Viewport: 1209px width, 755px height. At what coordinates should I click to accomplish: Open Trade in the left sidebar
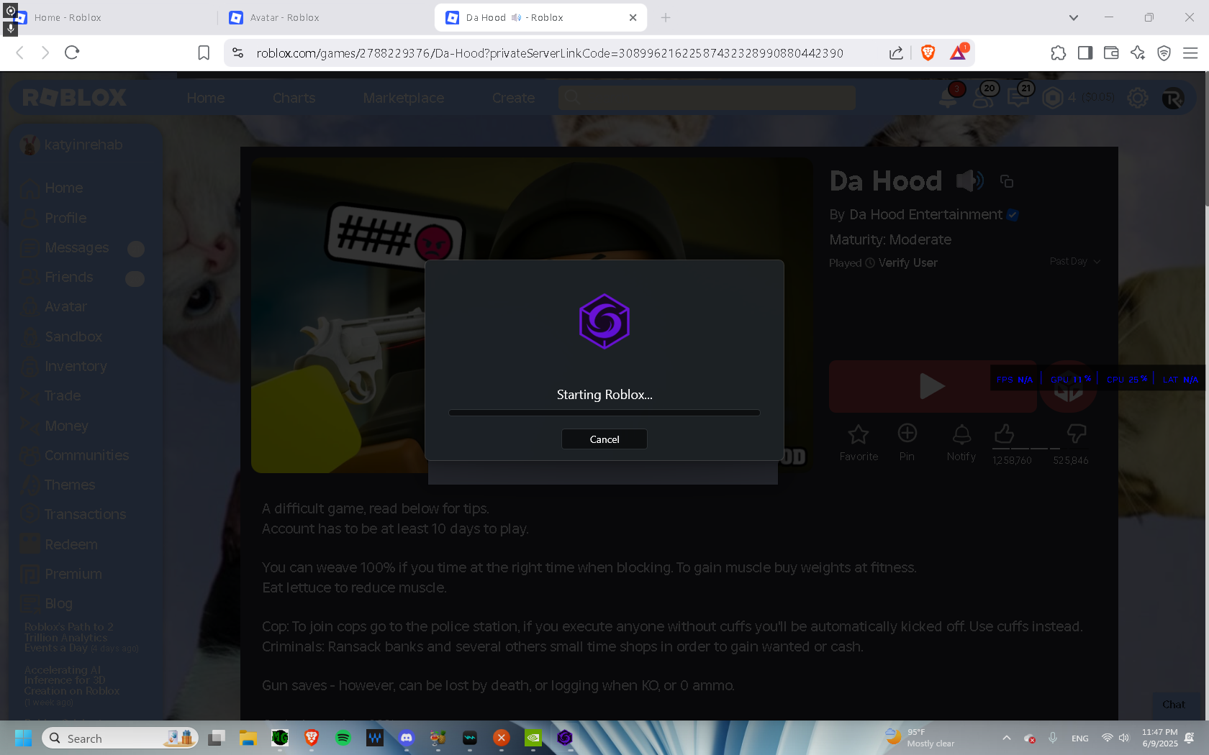pyautogui.click(x=50, y=395)
